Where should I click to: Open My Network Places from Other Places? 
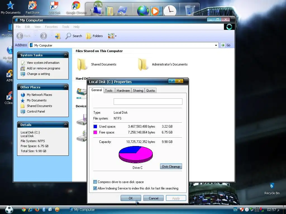(39, 95)
